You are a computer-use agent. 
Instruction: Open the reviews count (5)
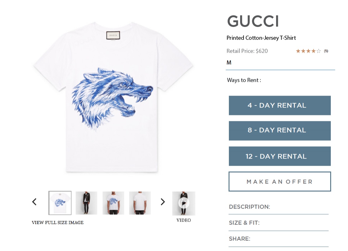(x=326, y=51)
